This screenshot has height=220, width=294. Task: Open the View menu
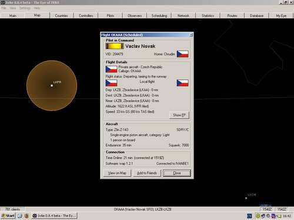13,8
